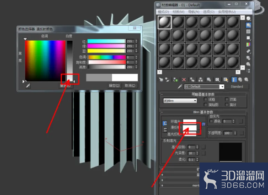Assign material to selection icon
268x195 pixels.
pyautogui.click(x=175, y=80)
